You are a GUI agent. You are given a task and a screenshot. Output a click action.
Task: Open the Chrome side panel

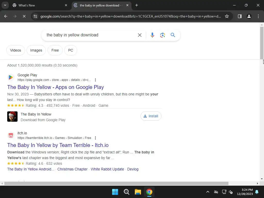coord(240,16)
